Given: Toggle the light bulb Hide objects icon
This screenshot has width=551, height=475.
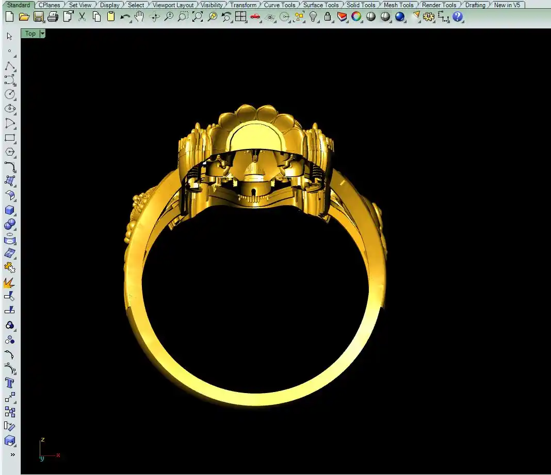Looking at the screenshot, I should [x=313, y=16].
